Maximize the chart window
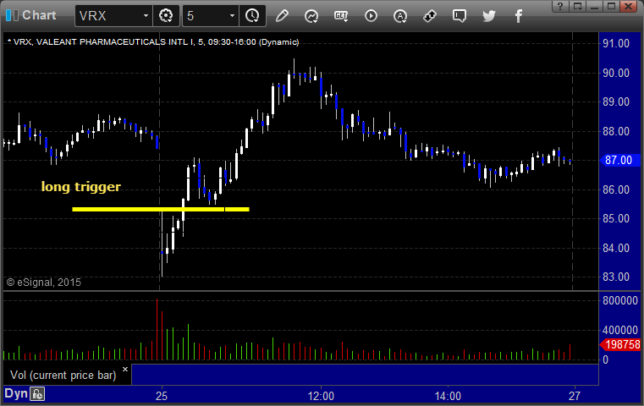This screenshot has height=406, width=644. click(x=612, y=6)
